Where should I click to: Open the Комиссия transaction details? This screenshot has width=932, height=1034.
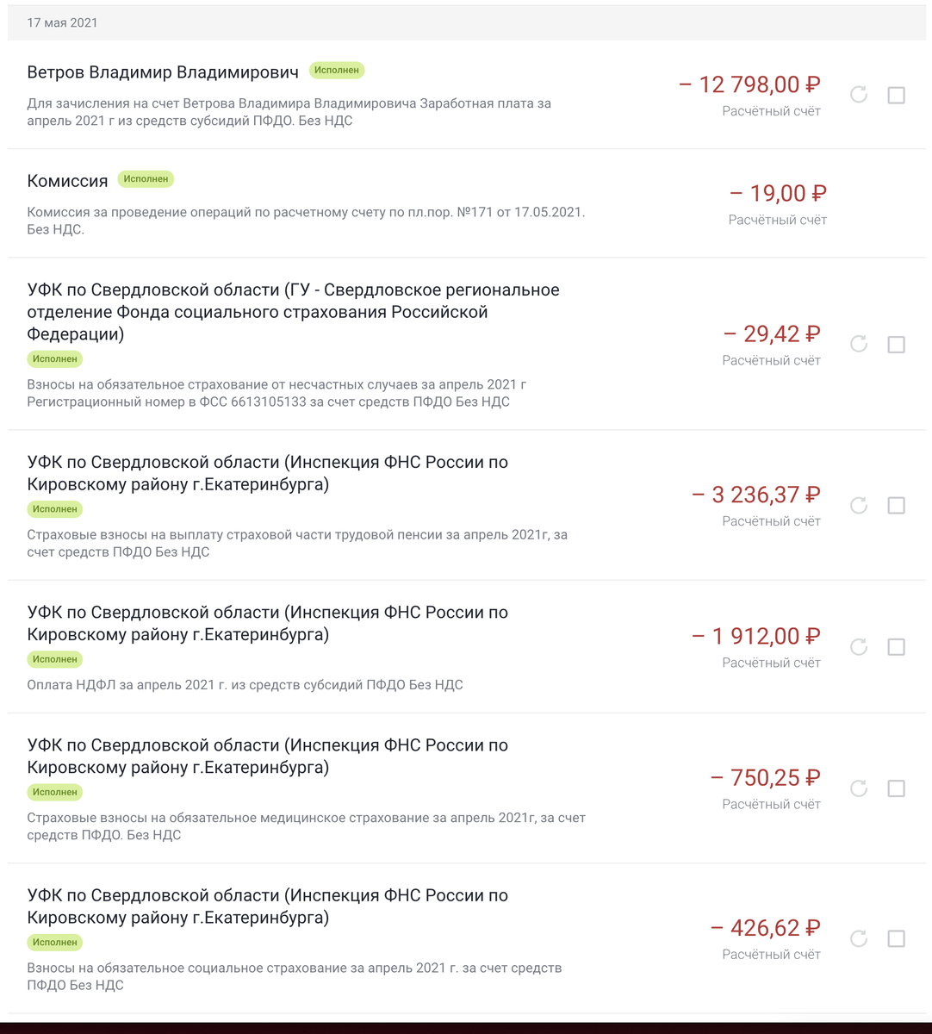tap(67, 181)
